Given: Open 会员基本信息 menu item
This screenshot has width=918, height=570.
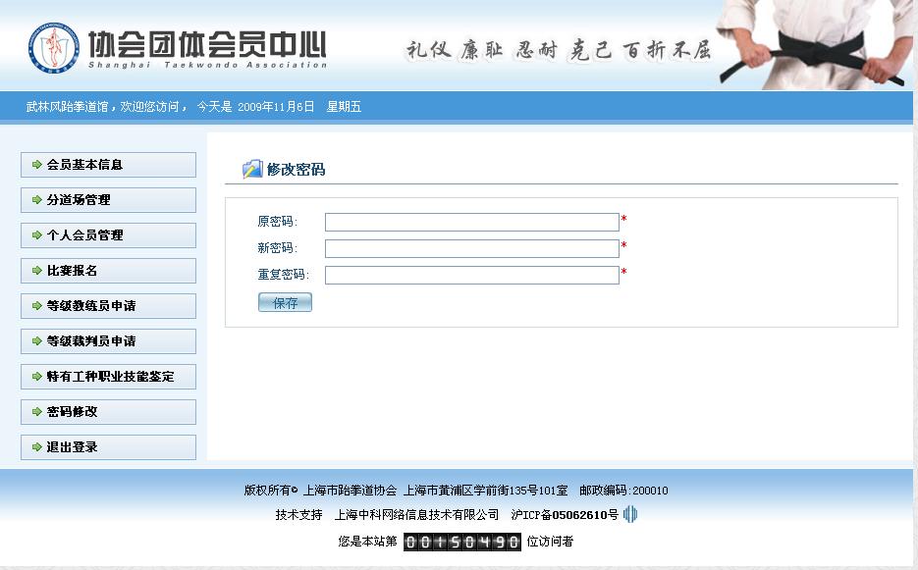Looking at the screenshot, I should 108,165.
